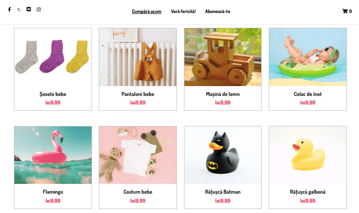View the Pantaloni bebe product image
The width and height of the screenshot is (359, 213).
[x=138, y=57]
